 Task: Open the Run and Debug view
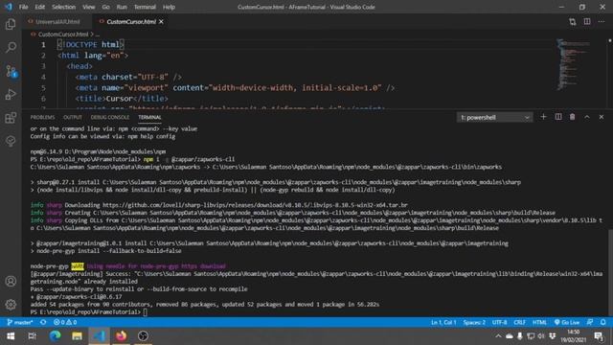point(11,94)
